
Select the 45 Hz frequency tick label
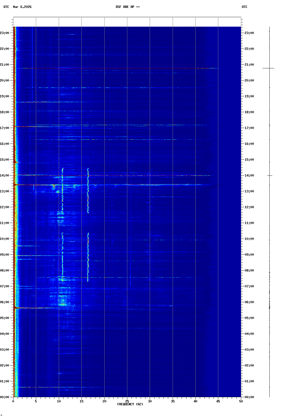click(x=218, y=401)
